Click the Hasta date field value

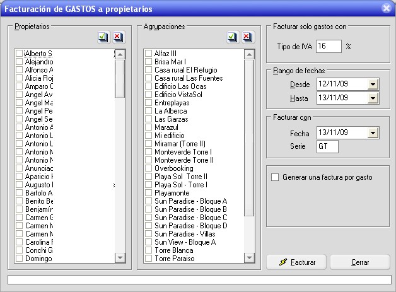click(333, 98)
